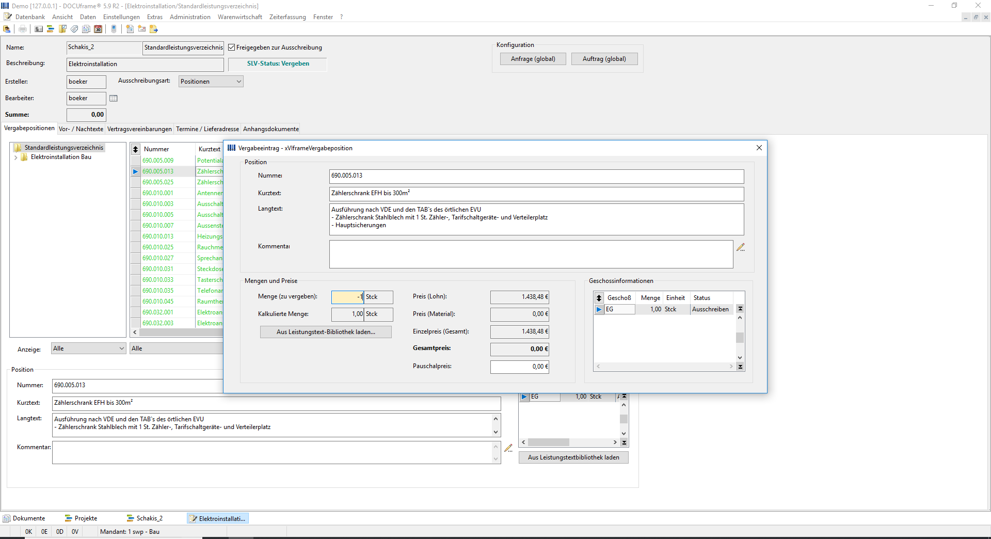The image size is (991, 539).
Task: Click the Auftrag (global) button
Action: click(604, 59)
